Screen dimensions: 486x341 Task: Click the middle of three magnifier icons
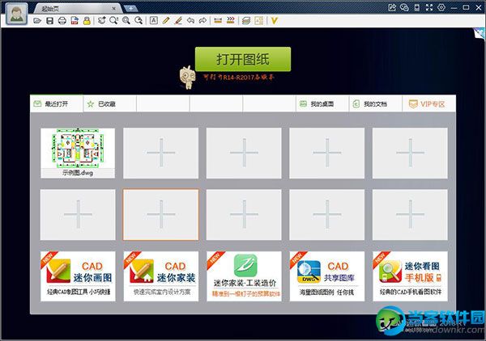click(126, 21)
